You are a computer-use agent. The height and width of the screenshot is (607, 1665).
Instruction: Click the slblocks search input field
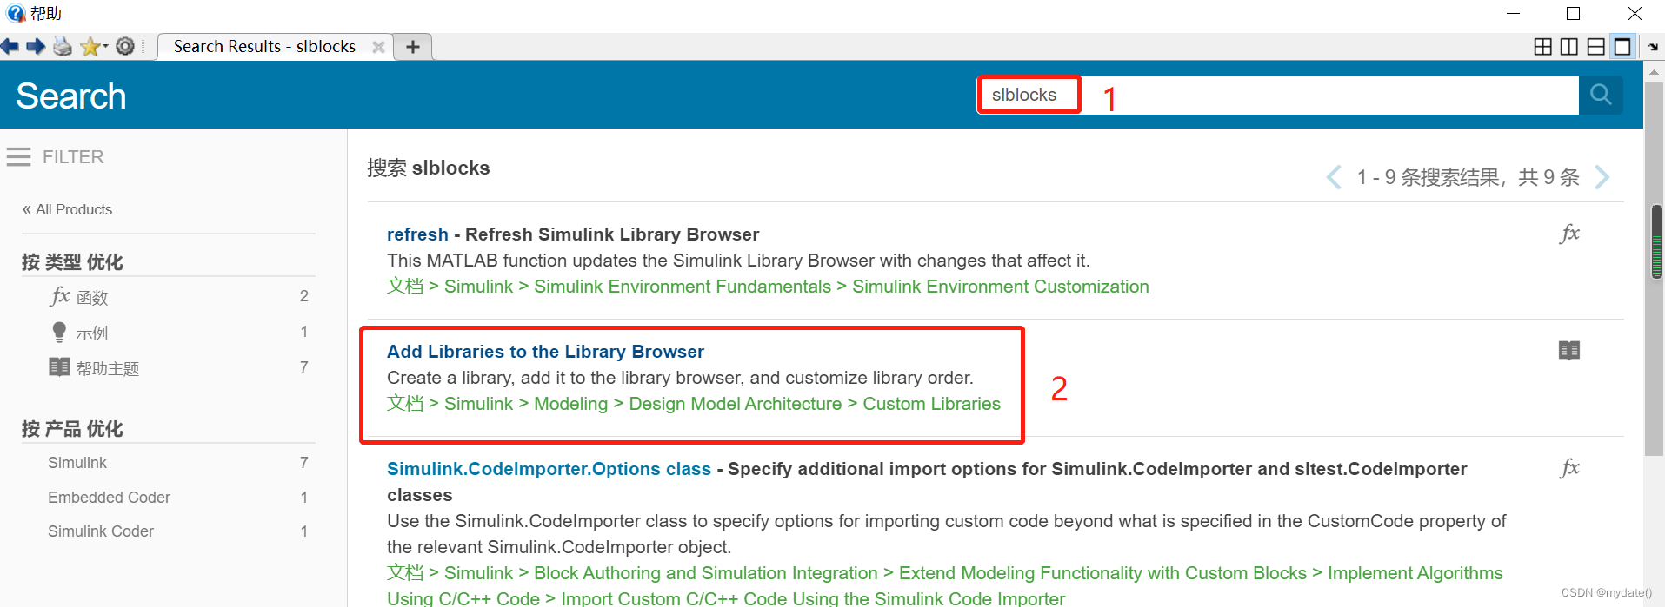1278,95
